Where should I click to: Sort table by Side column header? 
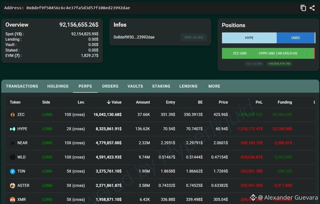click(x=46, y=102)
